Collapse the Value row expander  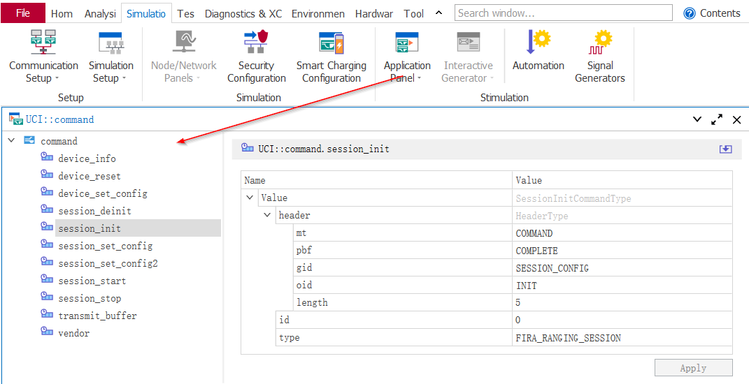pos(250,198)
